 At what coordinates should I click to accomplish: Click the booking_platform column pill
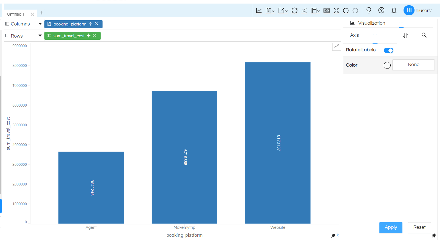[73, 24]
